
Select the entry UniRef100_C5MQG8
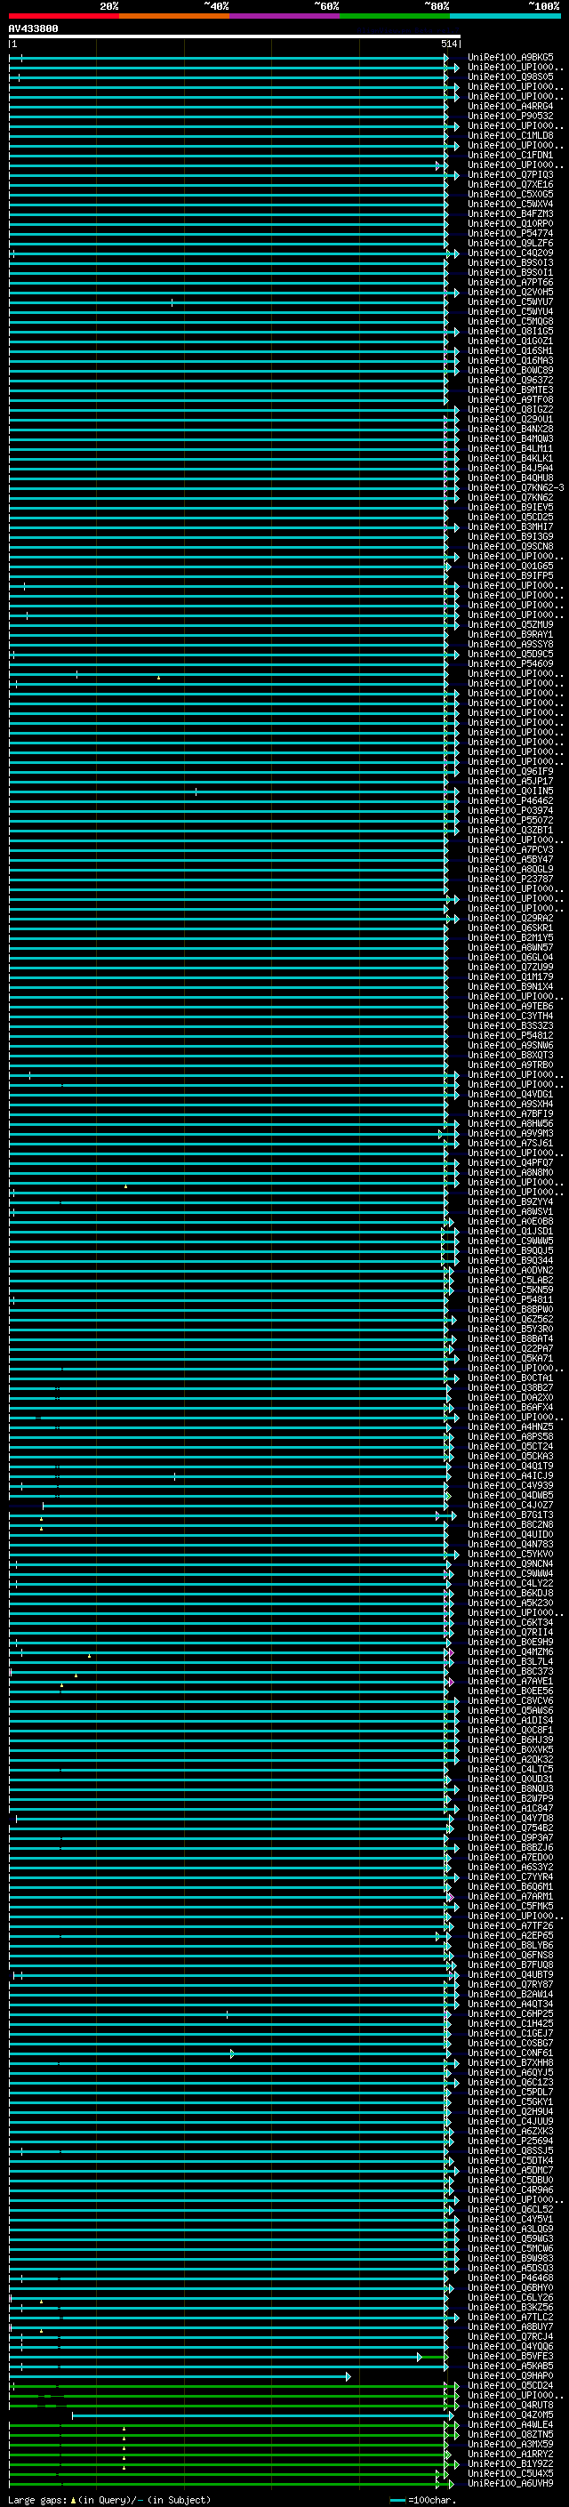(x=510, y=321)
